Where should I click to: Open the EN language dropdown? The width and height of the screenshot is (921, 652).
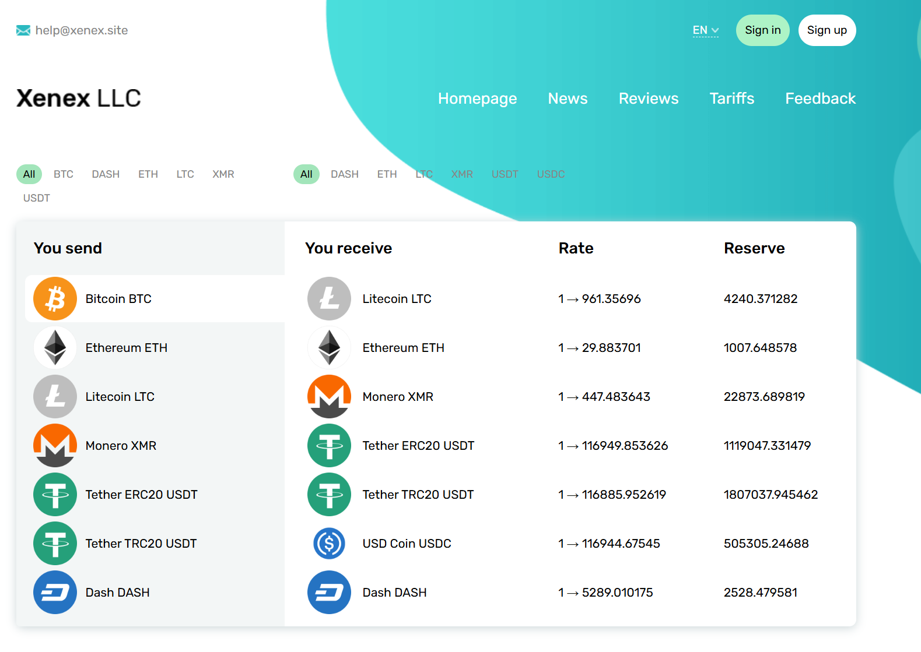point(706,30)
